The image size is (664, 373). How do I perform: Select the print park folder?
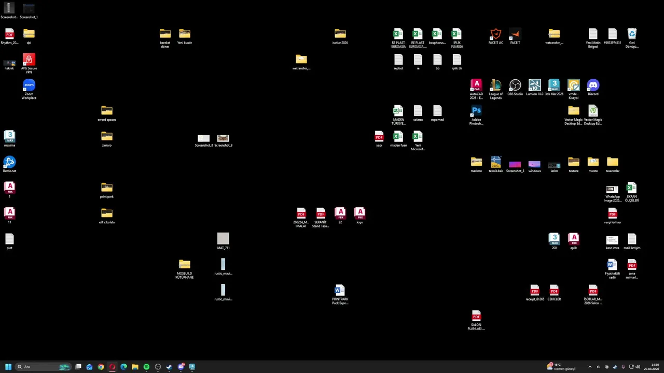[x=106, y=191]
